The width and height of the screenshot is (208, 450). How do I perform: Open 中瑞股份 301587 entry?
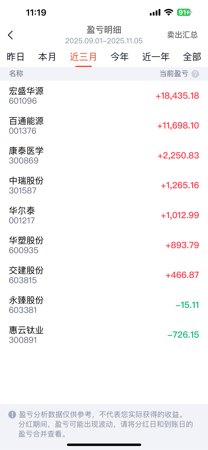[x=104, y=185]
